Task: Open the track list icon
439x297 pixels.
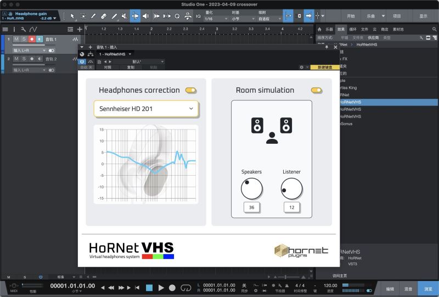Action: tap(5, 29)
